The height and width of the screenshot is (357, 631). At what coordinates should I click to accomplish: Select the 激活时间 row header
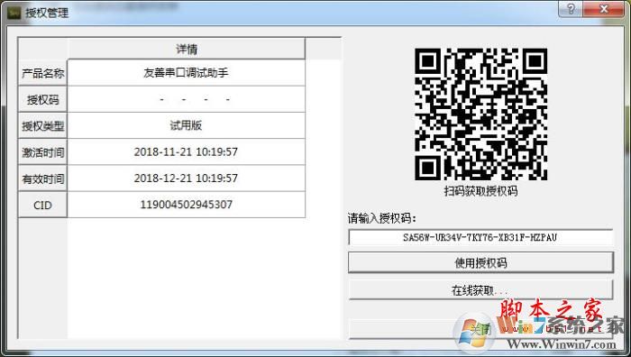pos(42,152)
